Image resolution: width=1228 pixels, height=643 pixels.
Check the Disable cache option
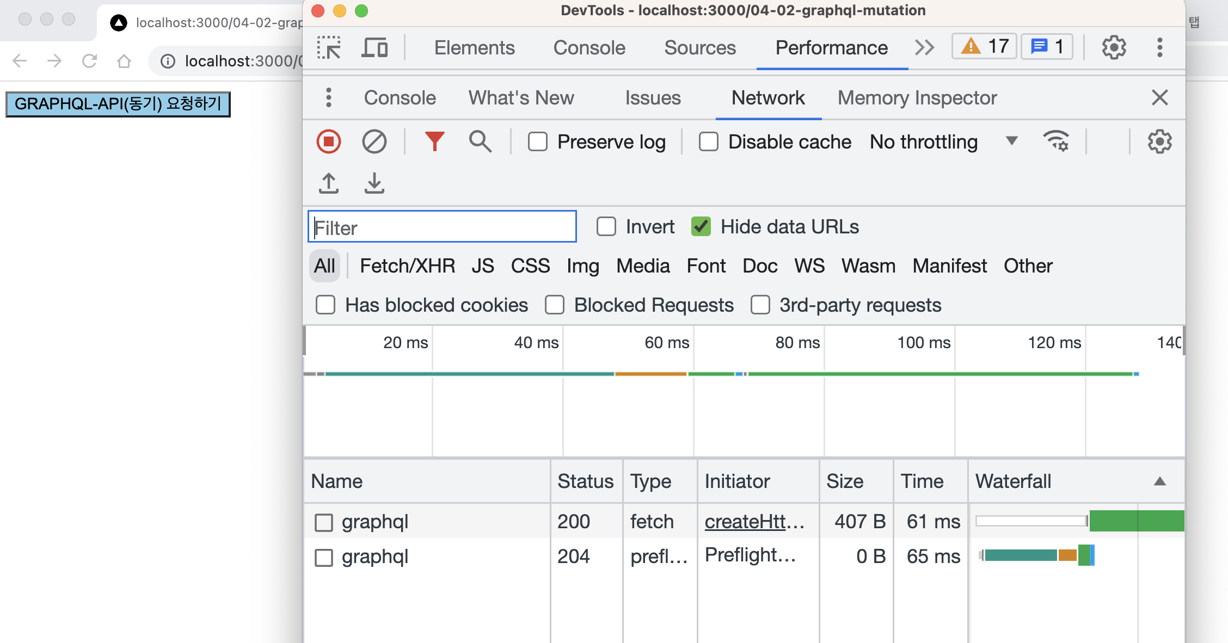709,142
